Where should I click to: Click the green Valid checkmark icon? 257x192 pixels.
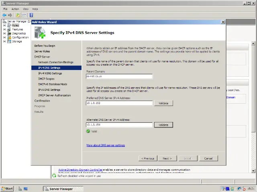(x=88, y=131)
